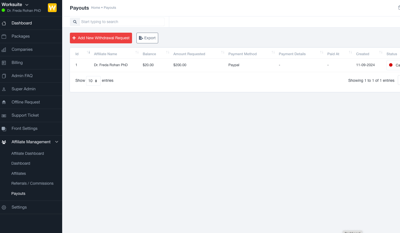Viewport: 400px width, 233px height.
Task: Expand the Worksuite workspace chevron
Action: click(x=27, y=4)
